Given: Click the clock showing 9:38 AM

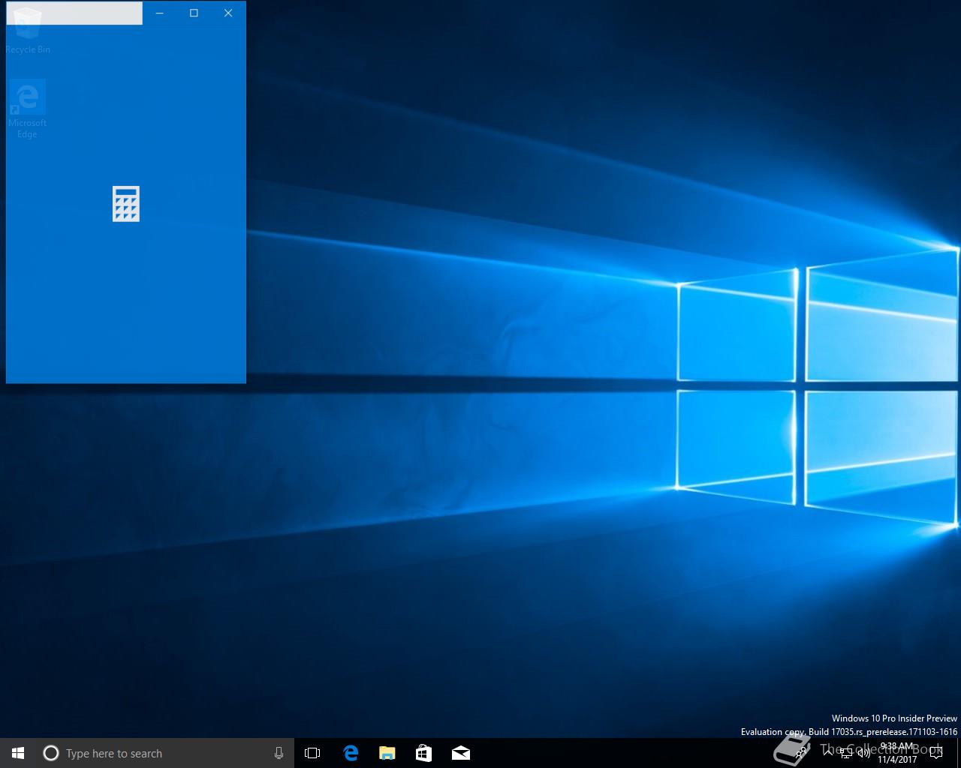Looking at the screenshot, I should coord(897,753).
